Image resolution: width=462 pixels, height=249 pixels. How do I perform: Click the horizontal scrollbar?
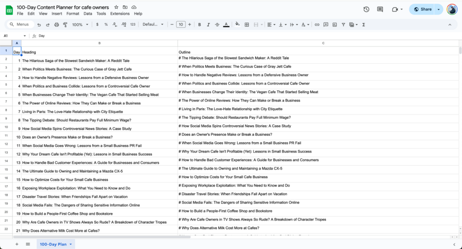(102, 237)
